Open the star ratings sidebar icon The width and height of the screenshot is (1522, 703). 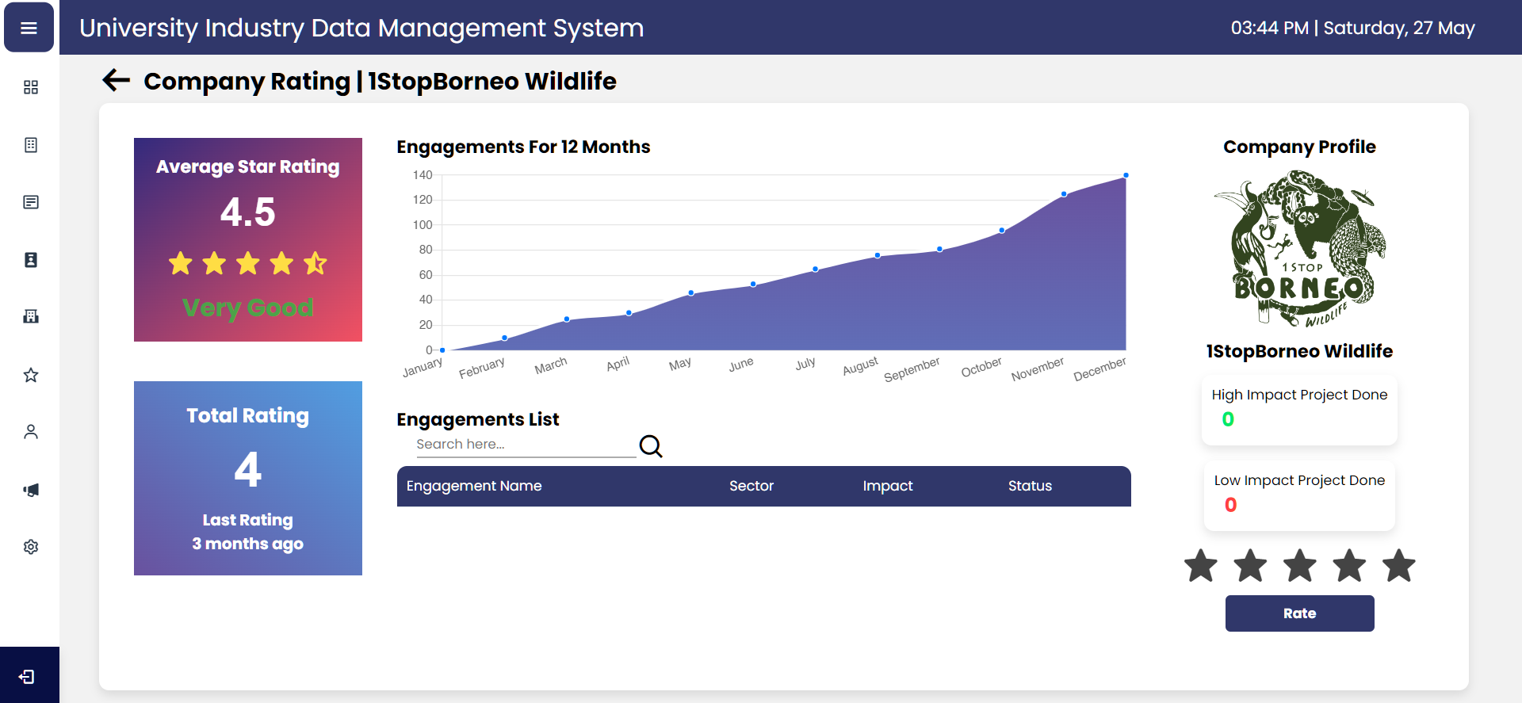[31, 375]
